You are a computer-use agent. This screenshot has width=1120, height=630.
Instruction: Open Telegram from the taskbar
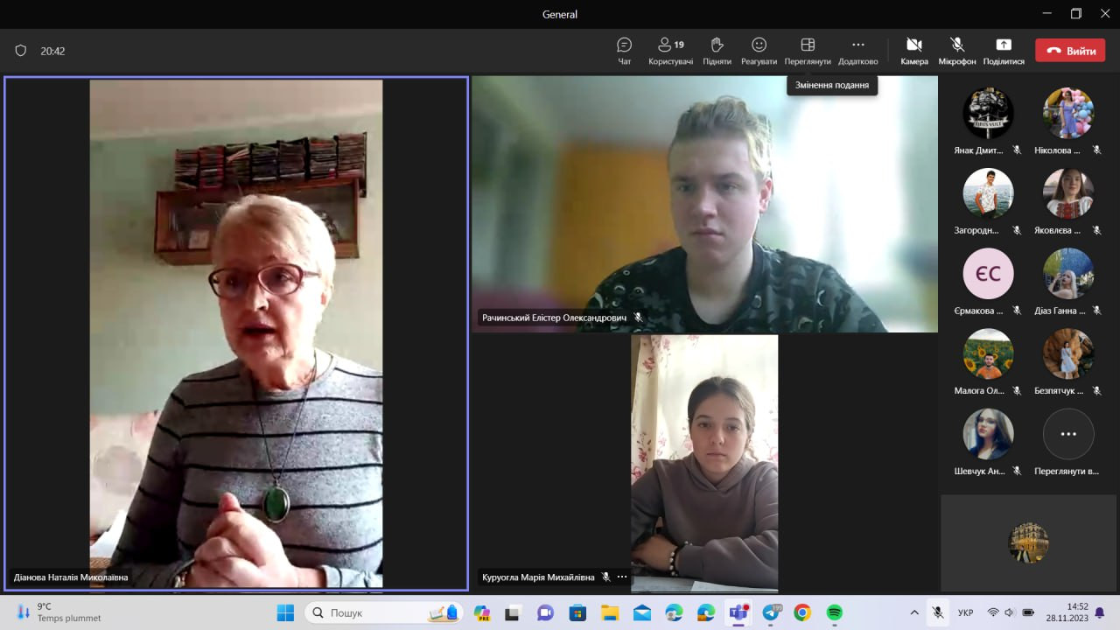[771, 612]
